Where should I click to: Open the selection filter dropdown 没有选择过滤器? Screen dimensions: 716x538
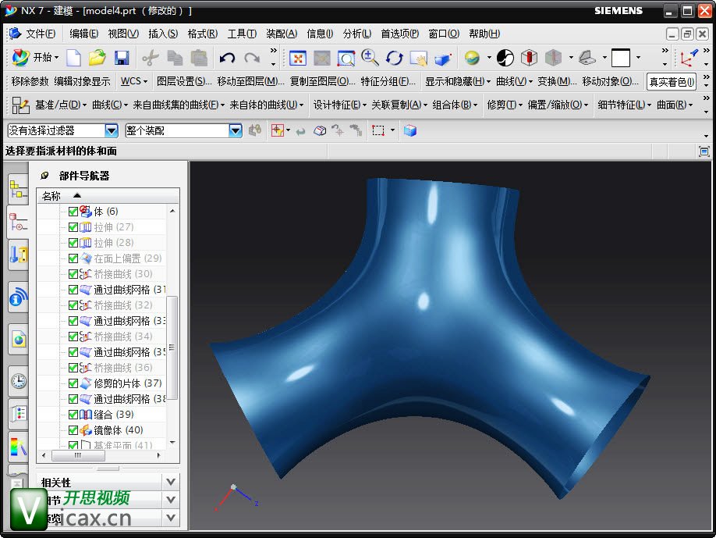(x=111, y=130)
